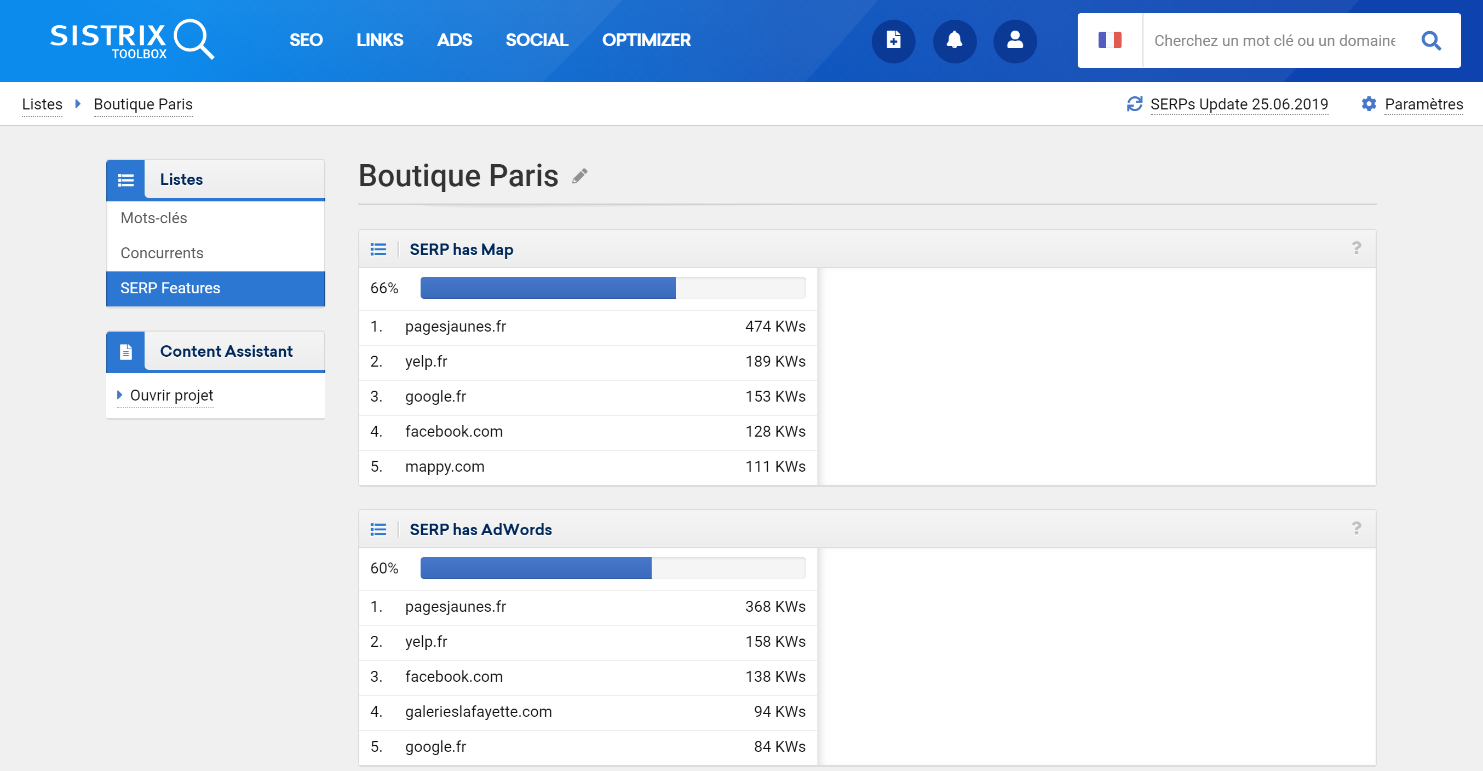Screen dimensions: 1483x771
Task: Click list icon beside SERP has AdWords
Action: click(378, 529)
